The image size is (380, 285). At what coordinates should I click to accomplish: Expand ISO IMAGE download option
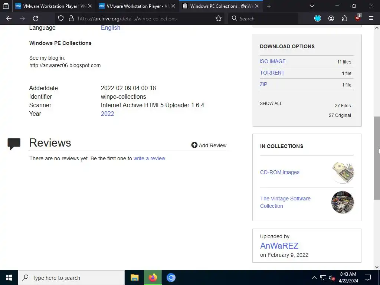pyautogui.click(x=273, y=61)
